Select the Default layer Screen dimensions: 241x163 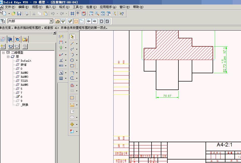click(x=26, y=61)
